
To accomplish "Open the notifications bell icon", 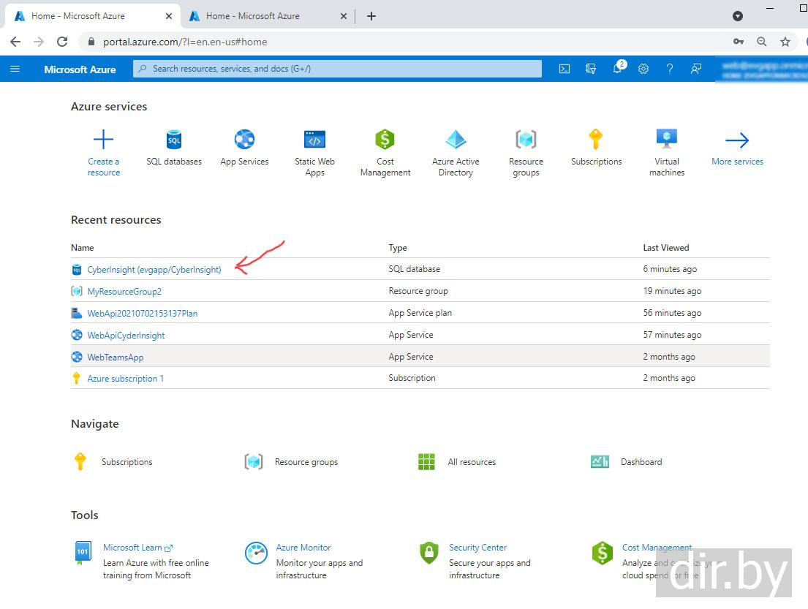I will point(617,69).
